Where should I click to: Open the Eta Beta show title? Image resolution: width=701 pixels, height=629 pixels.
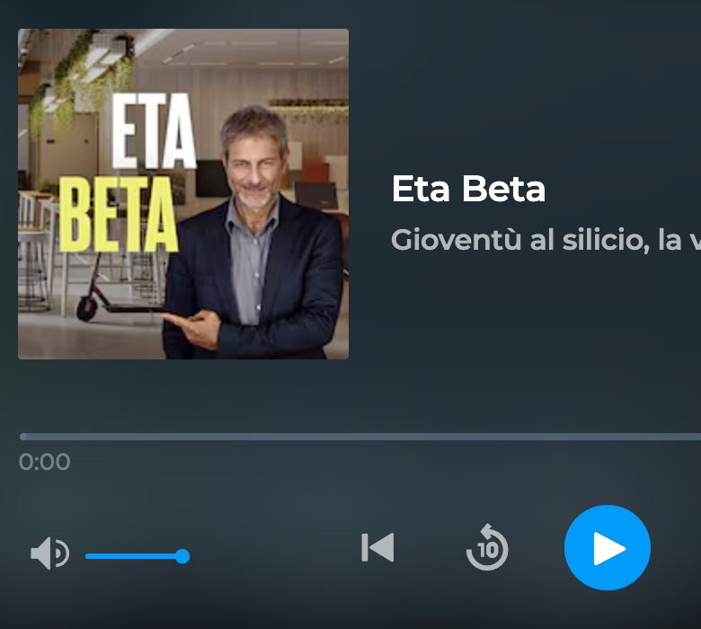tap(468, 189)
